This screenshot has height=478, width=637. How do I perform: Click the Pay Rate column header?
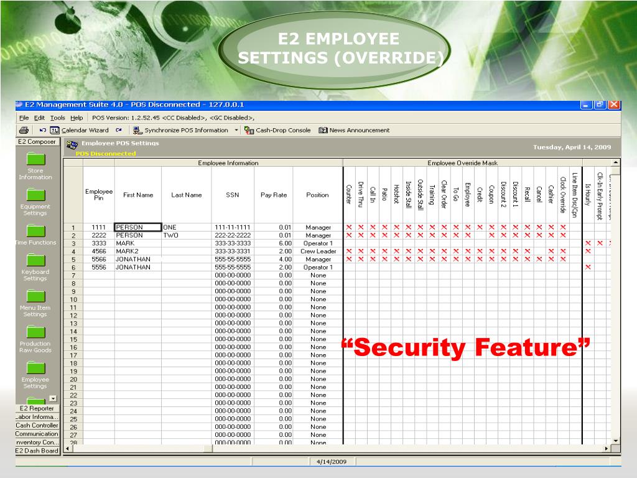tap(274, 195)
